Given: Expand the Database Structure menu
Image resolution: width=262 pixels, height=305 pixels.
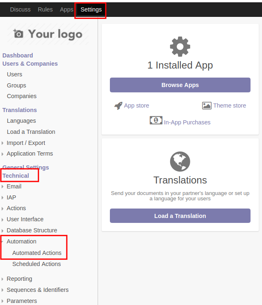Looking at the screenshot, I should point(2,231).
